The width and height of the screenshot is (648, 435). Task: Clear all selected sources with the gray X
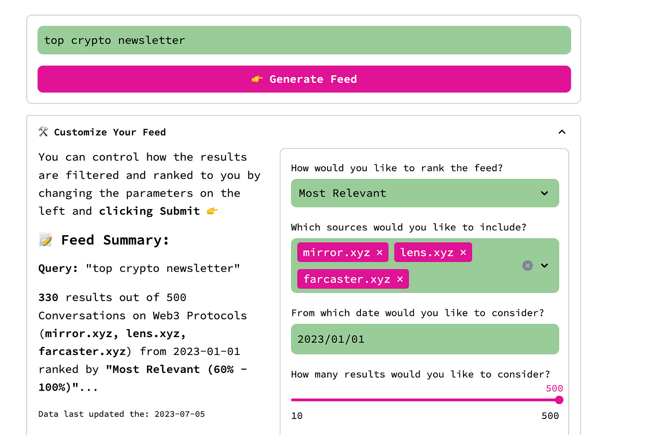pyautogui.click(x=527, y=266)
